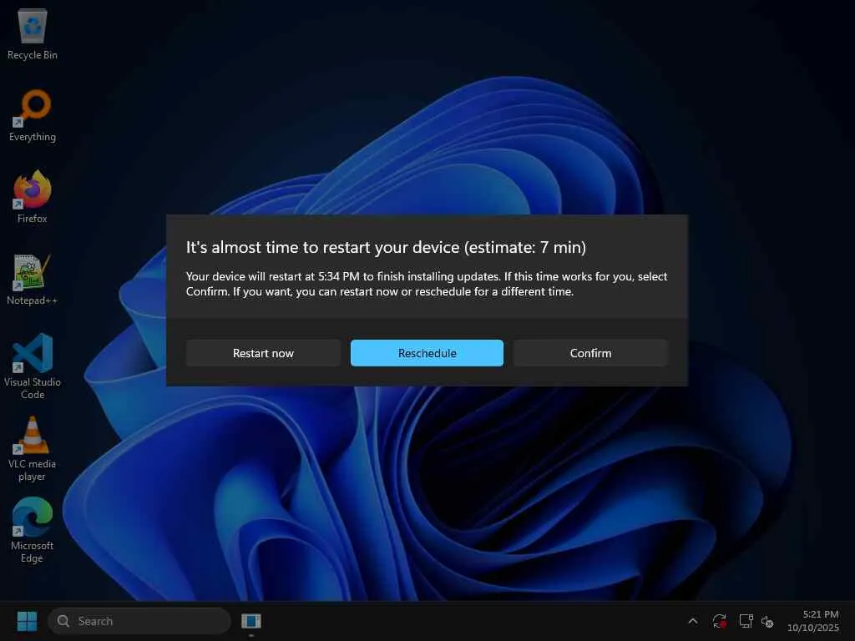Click the Windows Update restart tray icon
Screen dimensions: 855x641
719,621
